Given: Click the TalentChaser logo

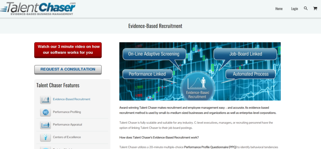Looking at the screenshot, I should (x=38, y=9).
